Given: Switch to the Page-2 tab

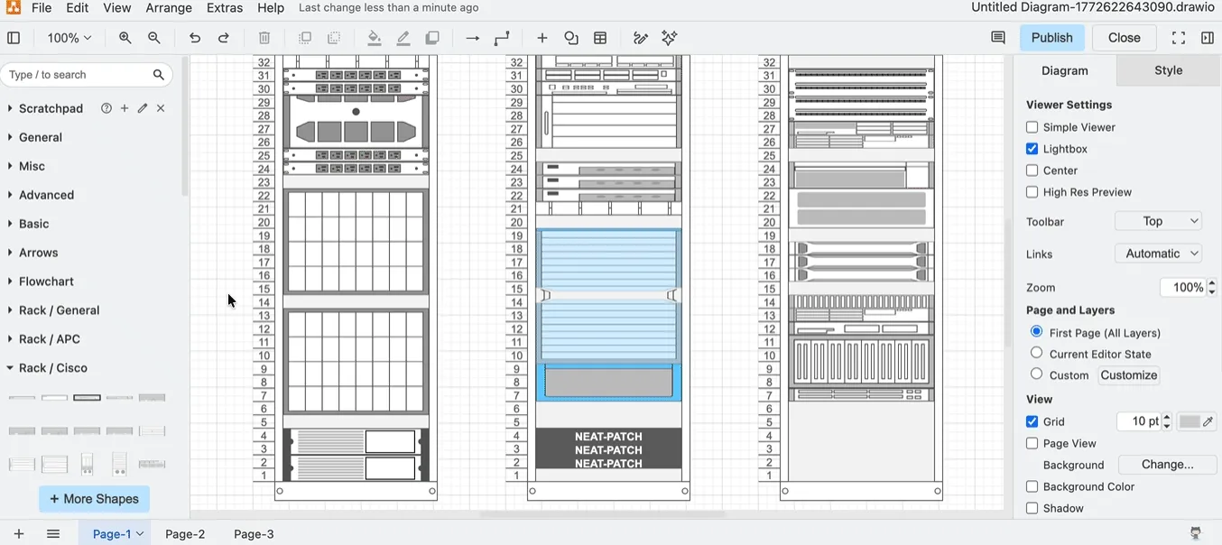Looking at the screenshot, I should (185, 534).
